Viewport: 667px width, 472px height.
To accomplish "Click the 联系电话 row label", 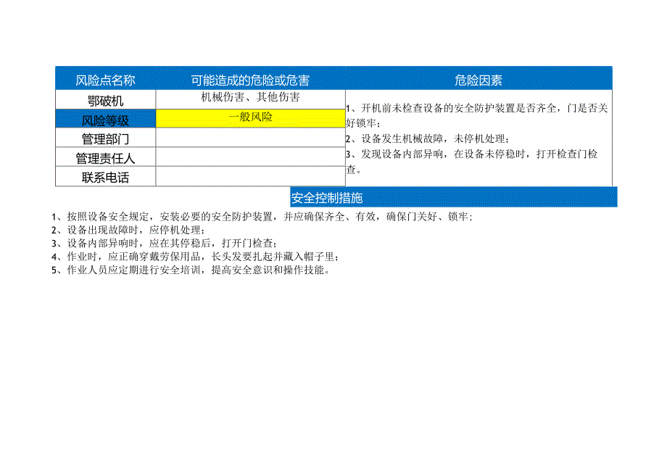I will click(x=106, y=176).
